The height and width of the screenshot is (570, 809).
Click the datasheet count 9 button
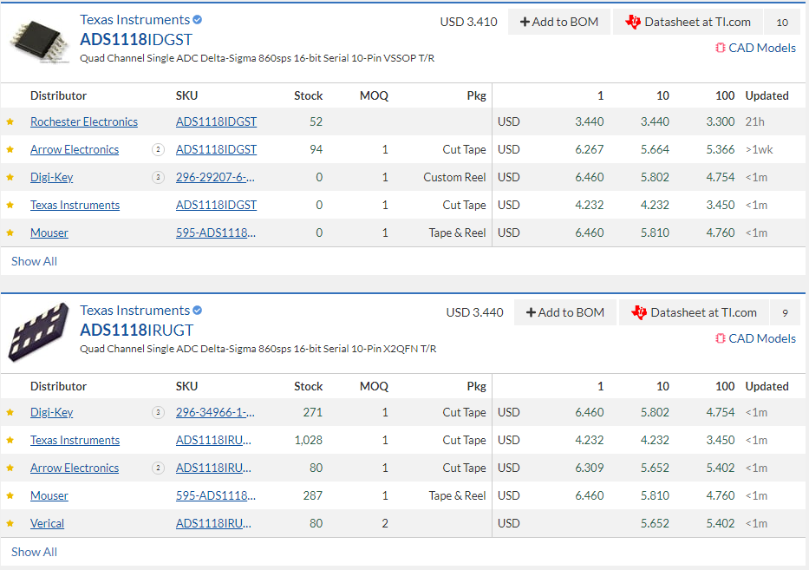pyautogui.click(x=785, y=312)
